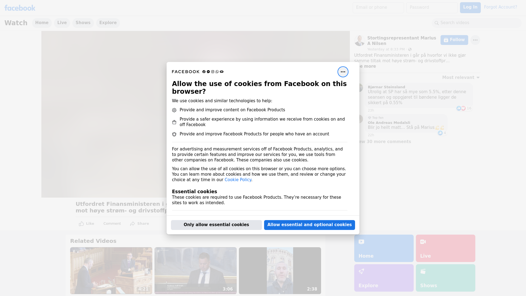The height and width of the screenshot is (296, 526).
Task: Click the Facebook product icons in dialog header
Action: pyautogui.click(x=213, y=72)
